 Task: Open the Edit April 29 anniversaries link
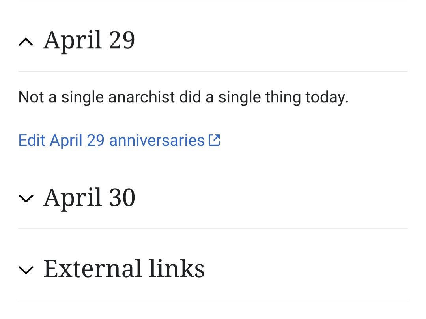[x=111, y=140]
